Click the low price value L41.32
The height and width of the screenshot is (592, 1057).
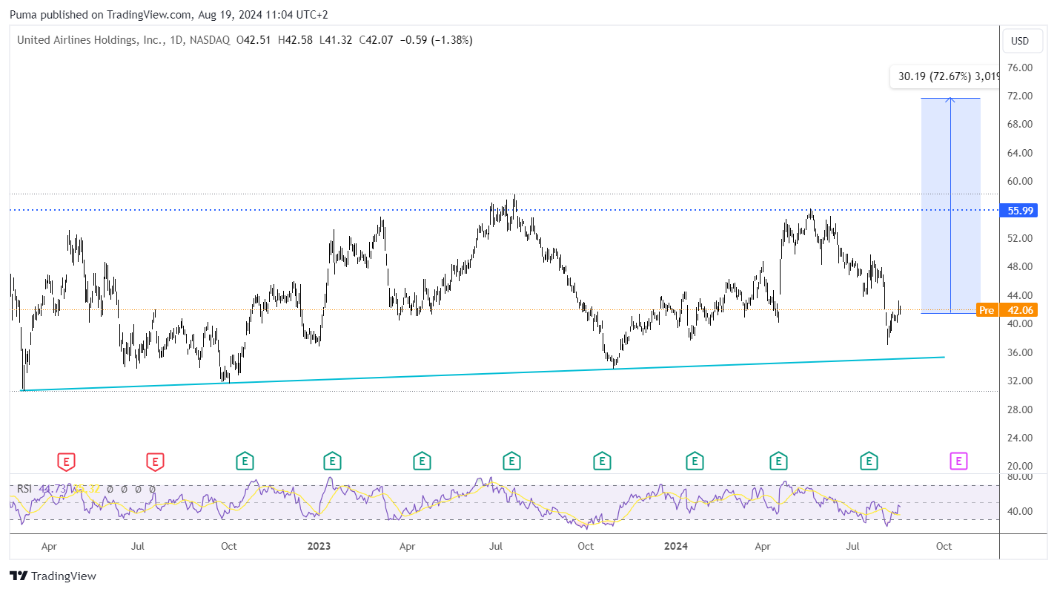click(336, 40)
